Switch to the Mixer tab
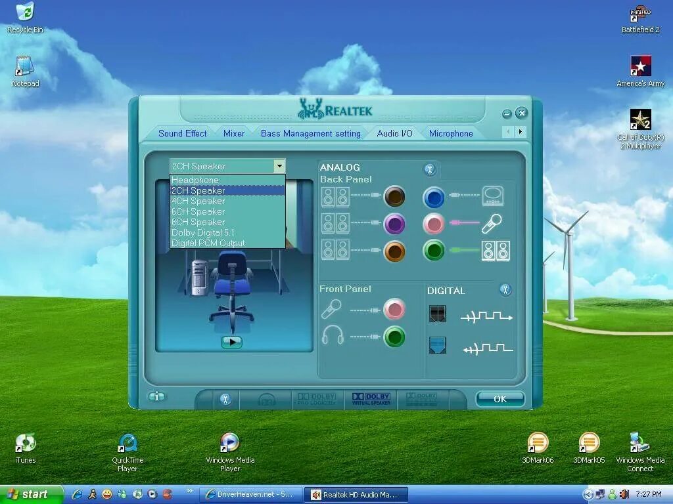Viewport: 673px width, 504px height. [234, 133]
